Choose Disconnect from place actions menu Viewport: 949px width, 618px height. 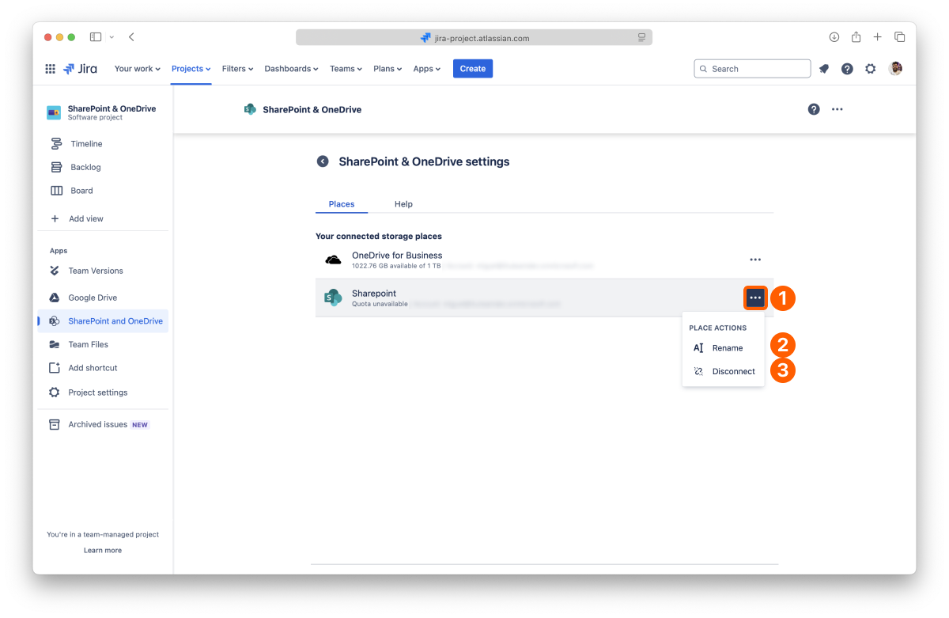tap(733, 371)
